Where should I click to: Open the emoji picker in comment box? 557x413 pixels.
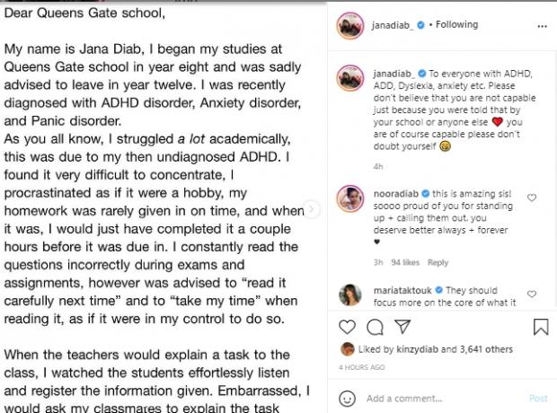(x=347, y=398)
